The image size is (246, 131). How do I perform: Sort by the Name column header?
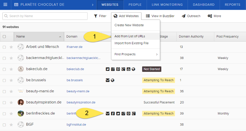point(39,37)
